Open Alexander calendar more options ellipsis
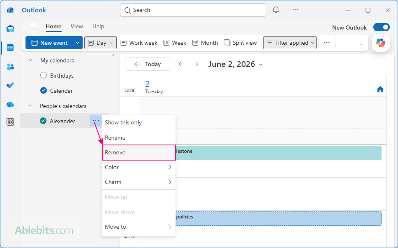 click(96, 121)
